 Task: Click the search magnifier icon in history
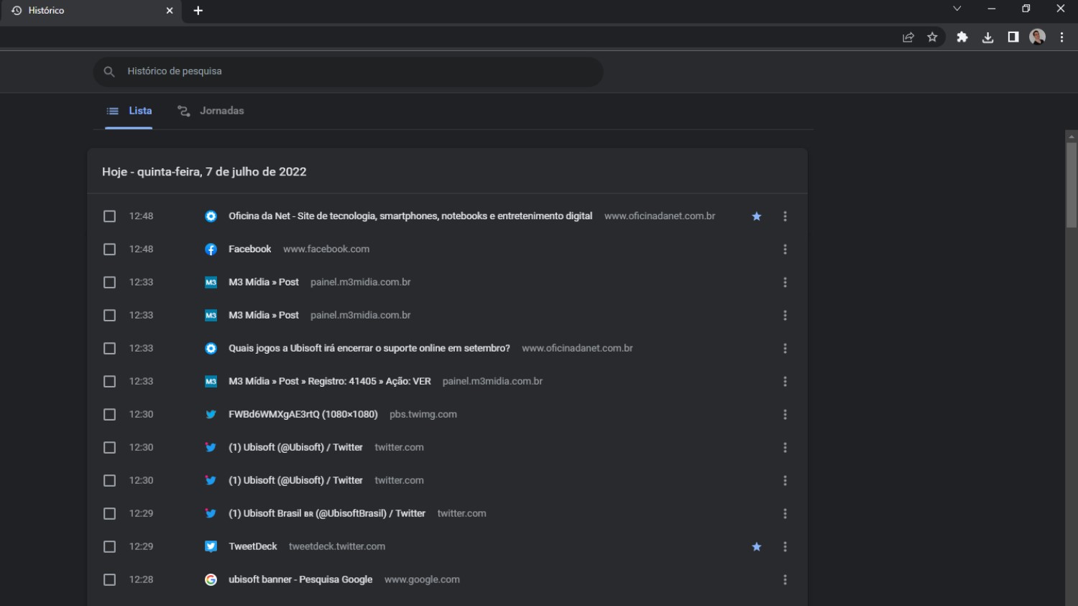[x=109, y=71]
